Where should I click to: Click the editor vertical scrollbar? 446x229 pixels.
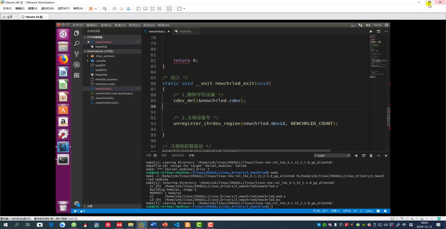coord(389,117)
